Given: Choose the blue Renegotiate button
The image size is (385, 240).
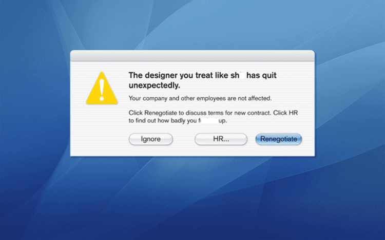Looking at the screenshot, I should pos(278,139).
